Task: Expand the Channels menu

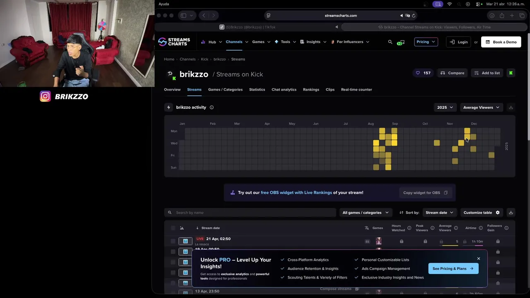Action: tap(237, 42)
